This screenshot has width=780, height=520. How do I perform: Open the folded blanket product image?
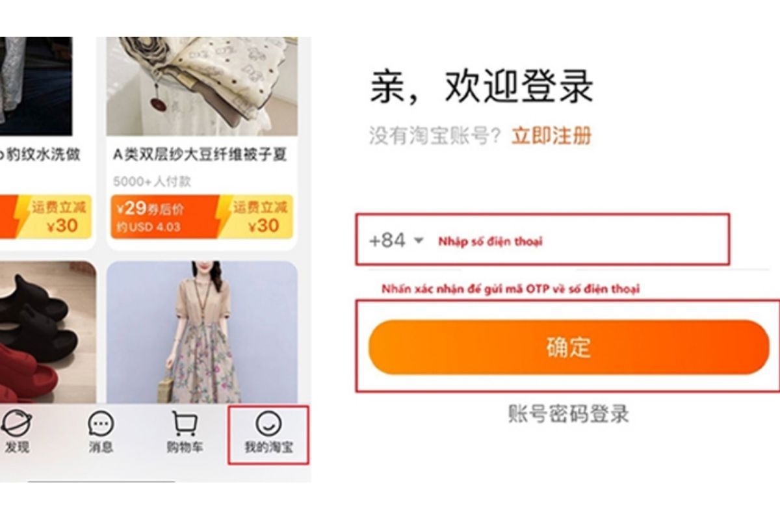tap(202, 86)
